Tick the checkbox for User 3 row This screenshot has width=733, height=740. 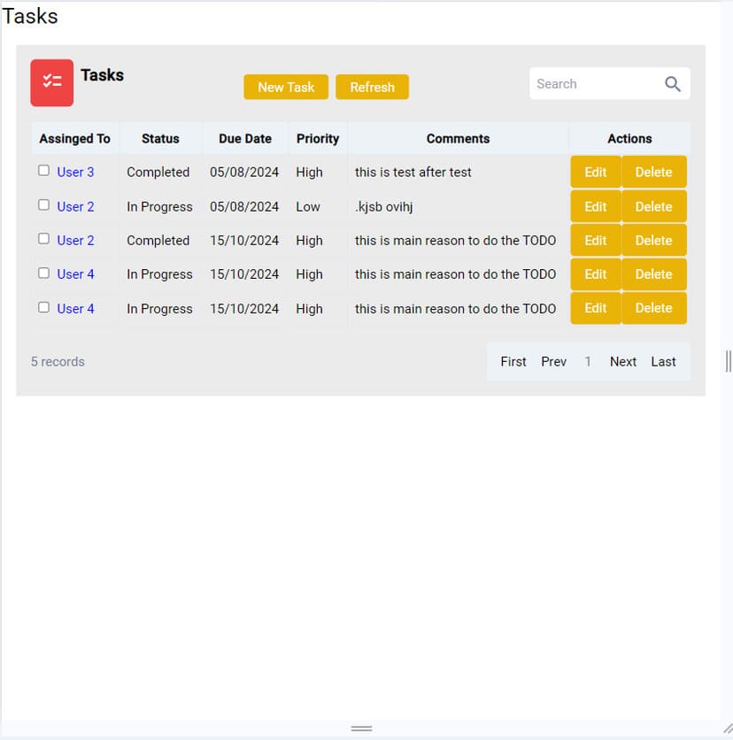[44, 170]
